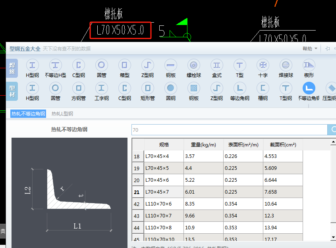
Task: Select 方钢管 square tube icon
Action: pos(79,88)
